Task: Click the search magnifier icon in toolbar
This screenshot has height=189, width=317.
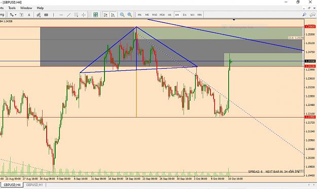Action: tap(304, 15)
